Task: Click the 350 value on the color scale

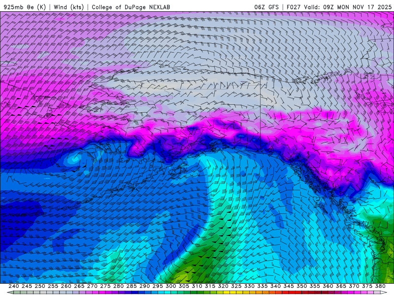Action: (301, 286)
